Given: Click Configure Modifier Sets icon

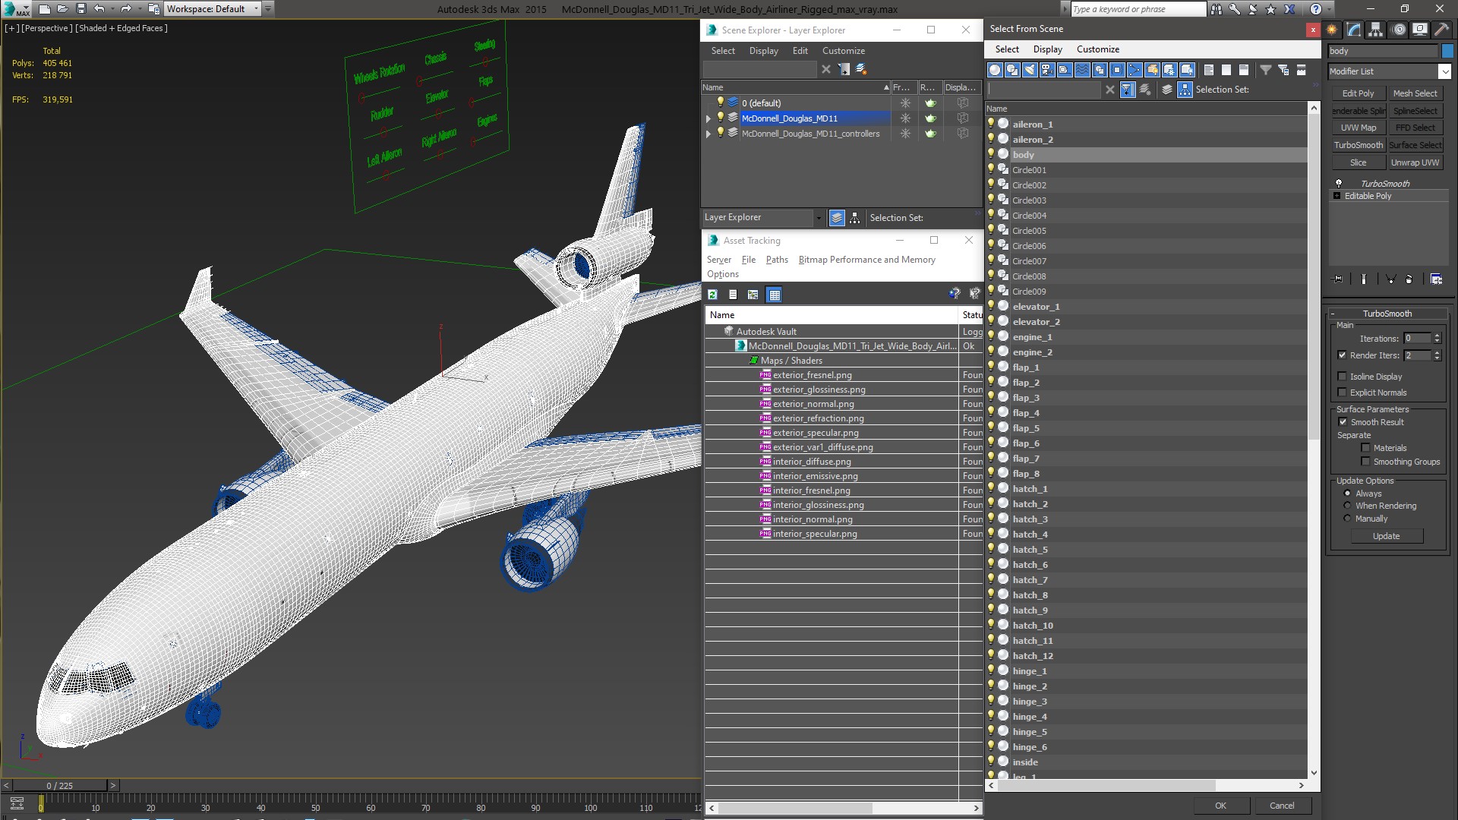Looking at the screenshot, I should [1436, 279].
